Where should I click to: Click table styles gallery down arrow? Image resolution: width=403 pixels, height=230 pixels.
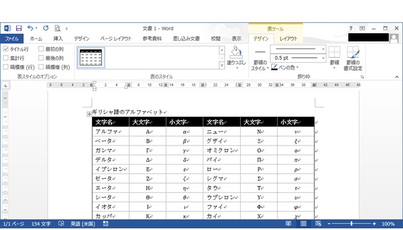tap(222, 58)
